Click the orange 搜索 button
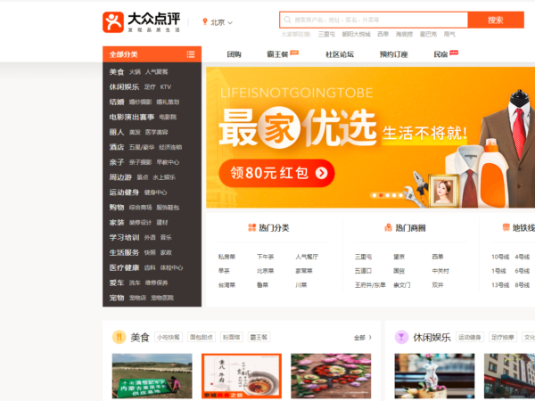 496,20
